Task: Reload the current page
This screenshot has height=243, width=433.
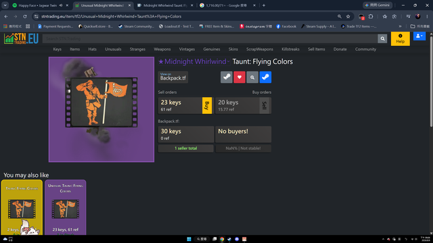Action: click(x=25, y=16)
